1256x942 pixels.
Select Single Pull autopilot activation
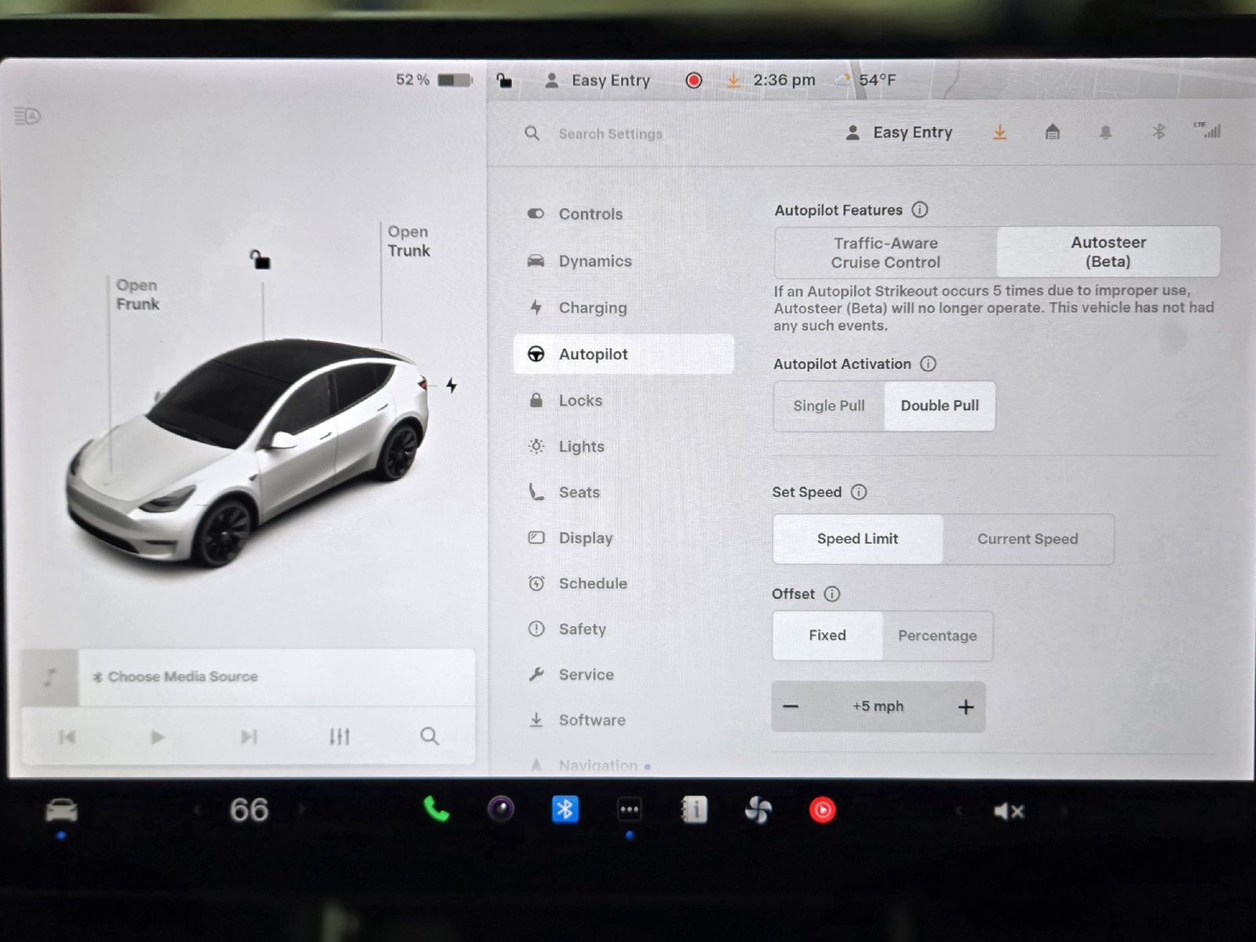pyautogui.click(x=828, y=406)
